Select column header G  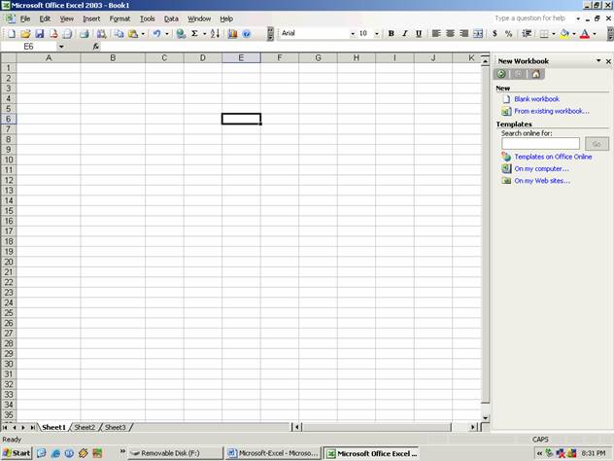point(318,58)
